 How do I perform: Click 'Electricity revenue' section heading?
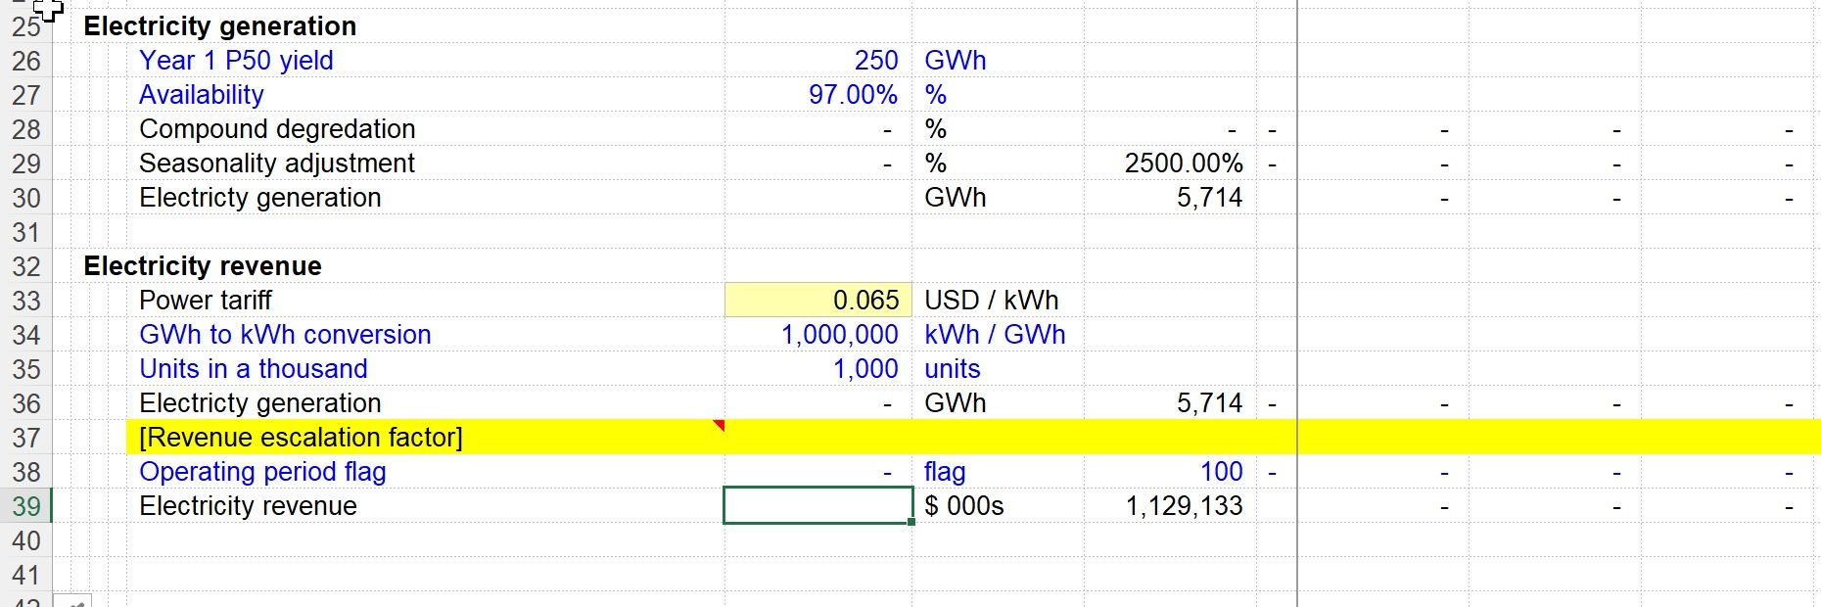[x=203, y=266]
